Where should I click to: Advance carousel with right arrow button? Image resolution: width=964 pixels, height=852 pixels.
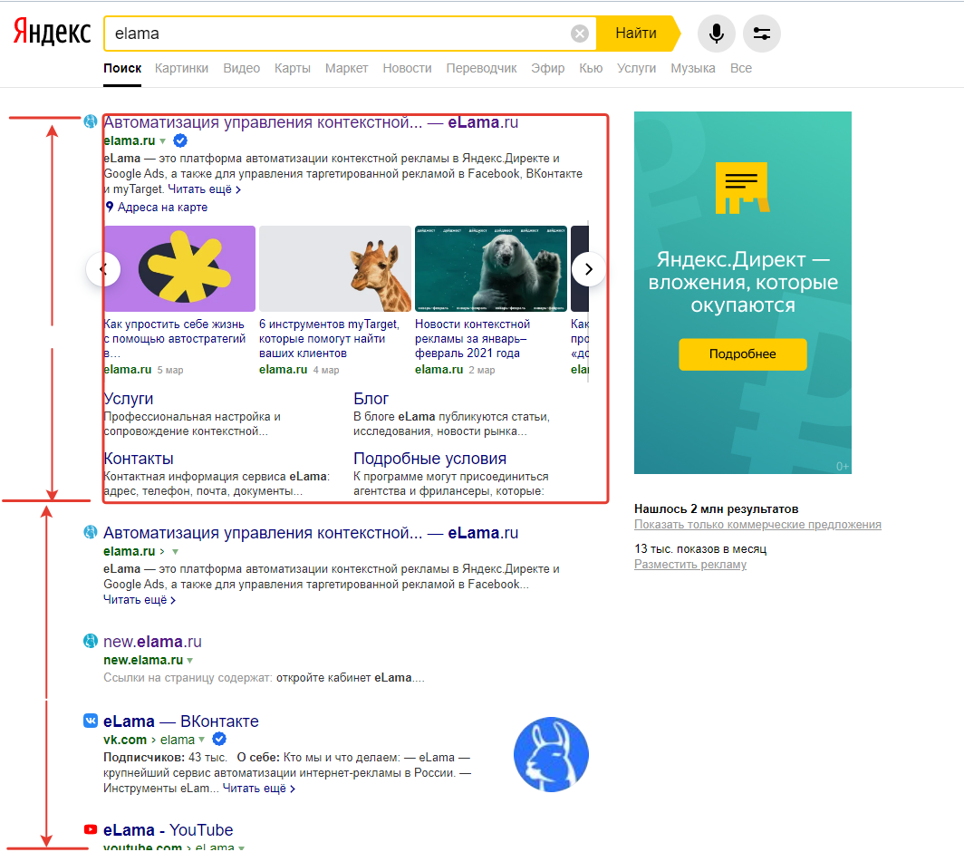click(x=588, y=269)
